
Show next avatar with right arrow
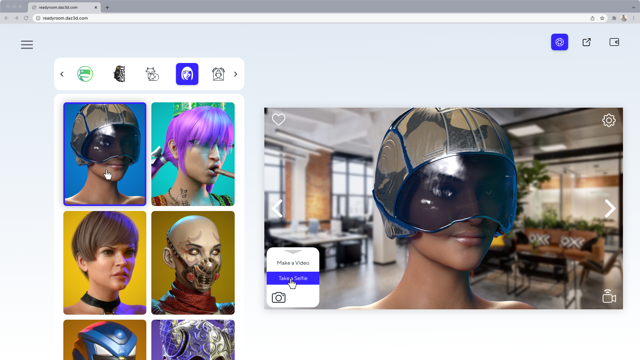610,209
